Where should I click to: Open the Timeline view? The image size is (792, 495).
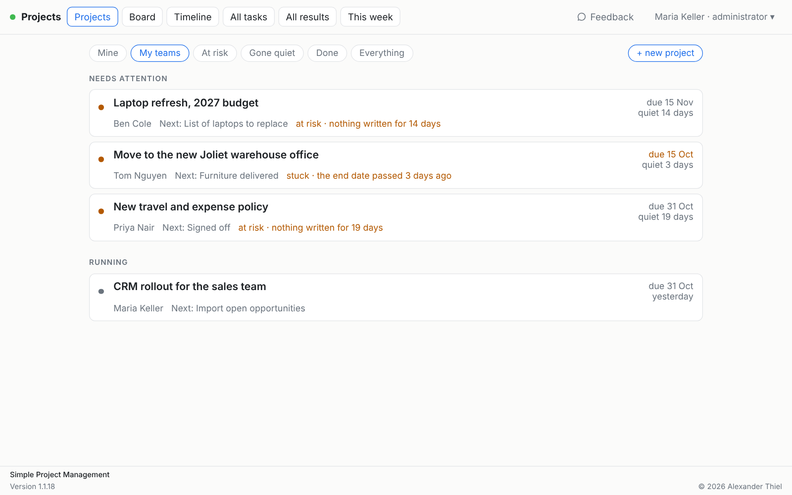(x=193, y=17)
